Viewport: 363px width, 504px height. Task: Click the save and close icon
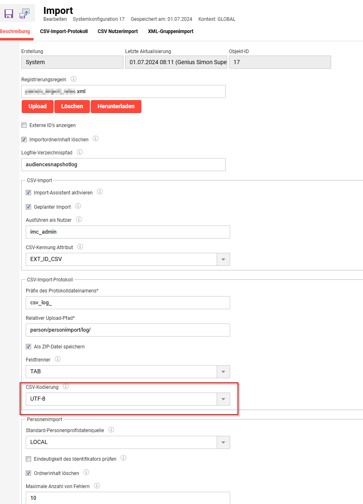click(25, 13)
